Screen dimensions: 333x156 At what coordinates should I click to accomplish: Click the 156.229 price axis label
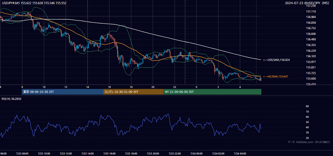click(x=311, y=51)
